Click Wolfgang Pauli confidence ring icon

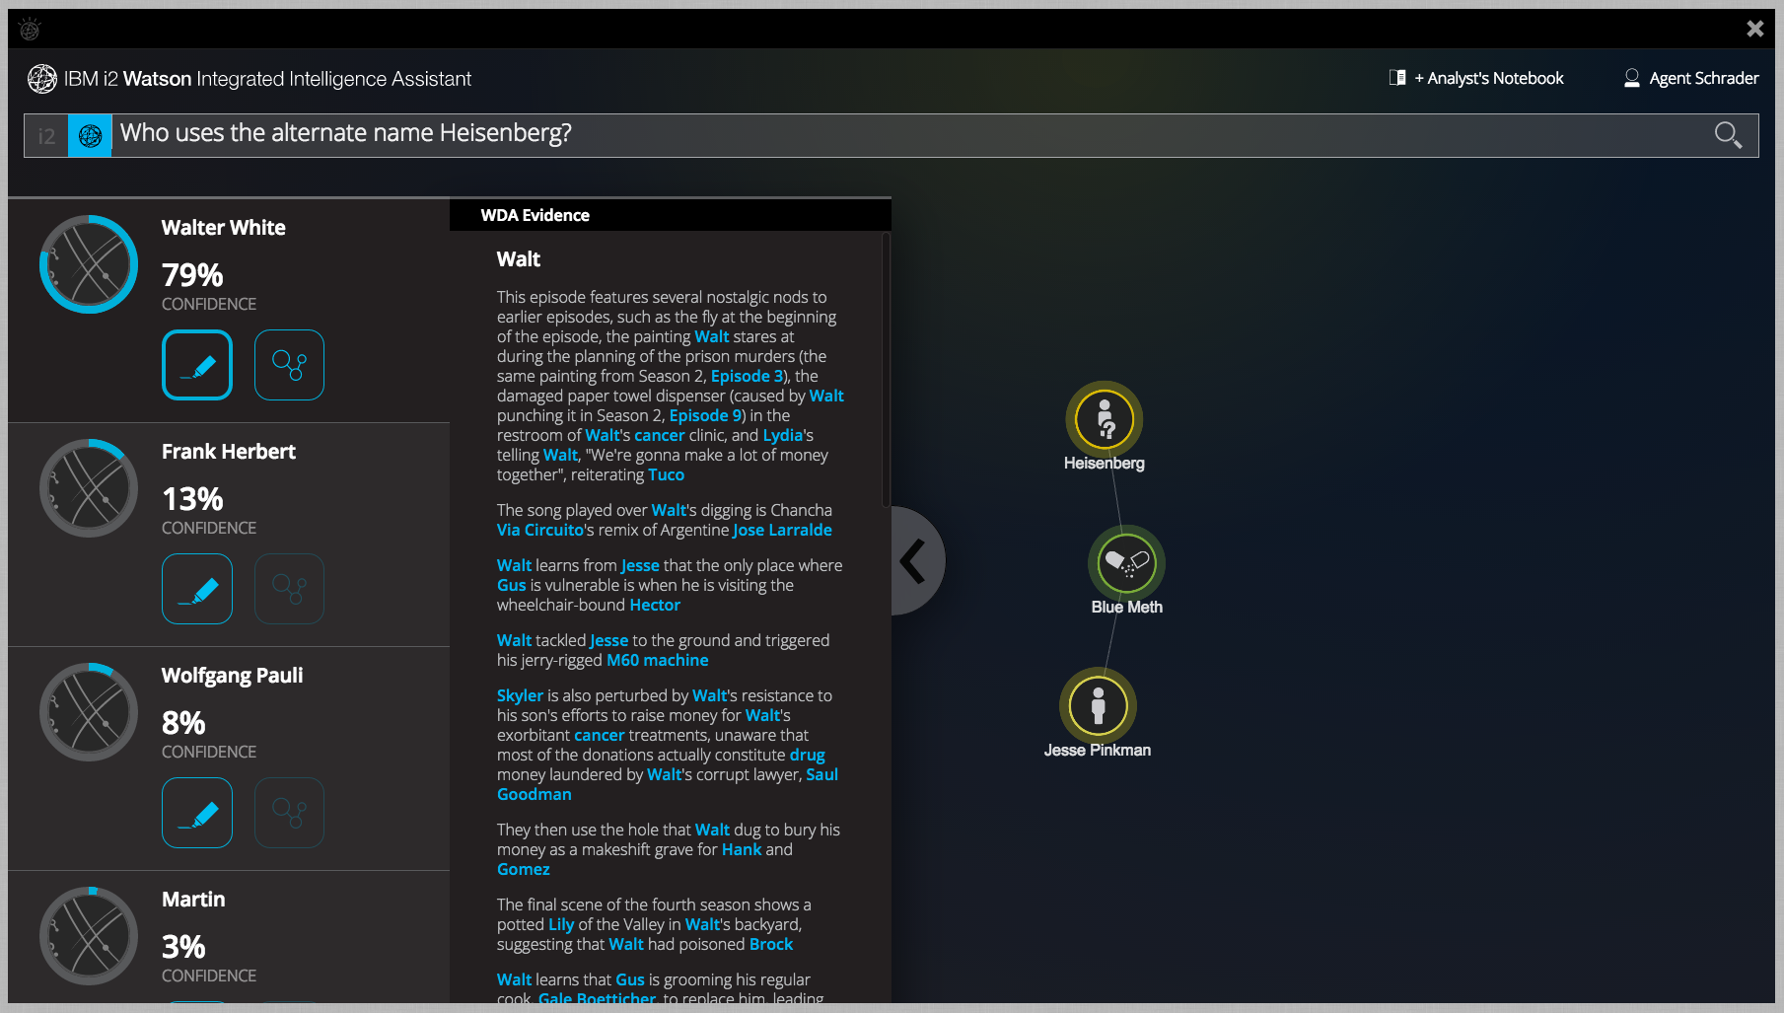click(89, 712)
